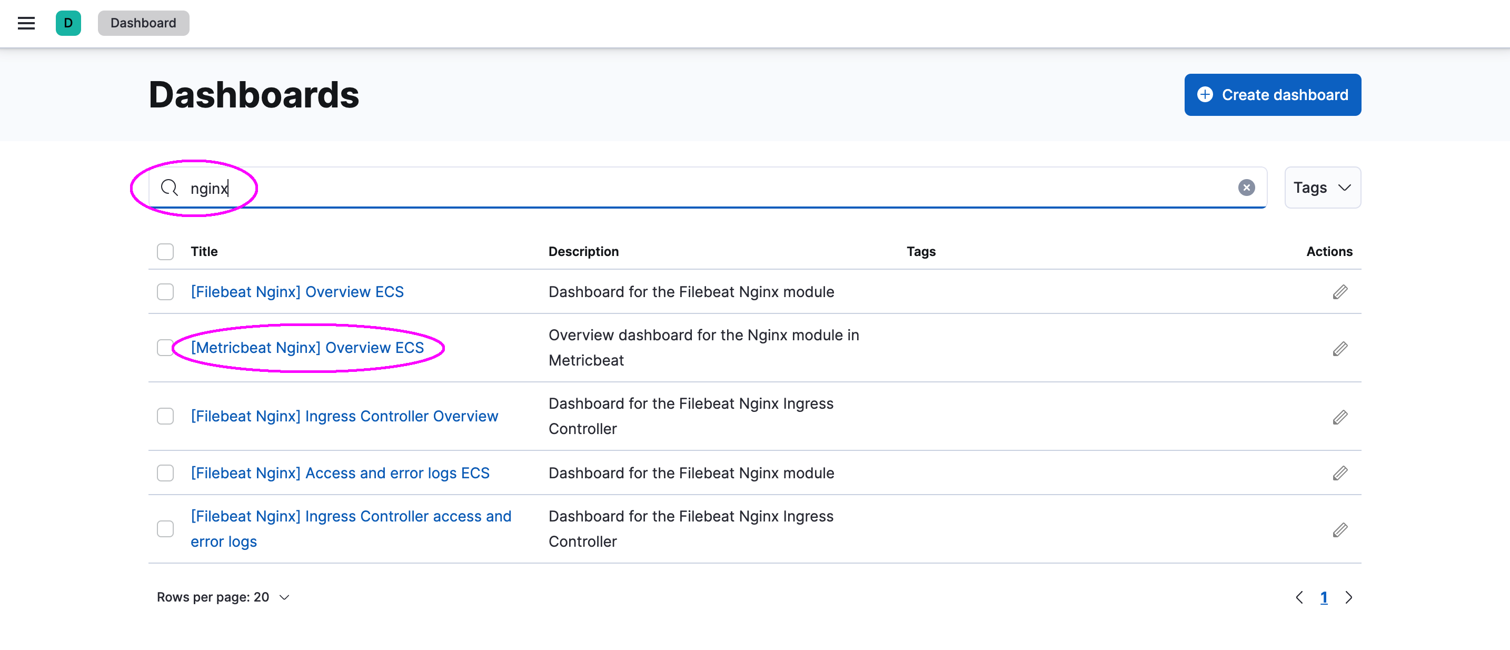Screen dimensions: 1510x650
Task: Check the Filebeat Nginx Access and error logs row
Action: (165, 473)
